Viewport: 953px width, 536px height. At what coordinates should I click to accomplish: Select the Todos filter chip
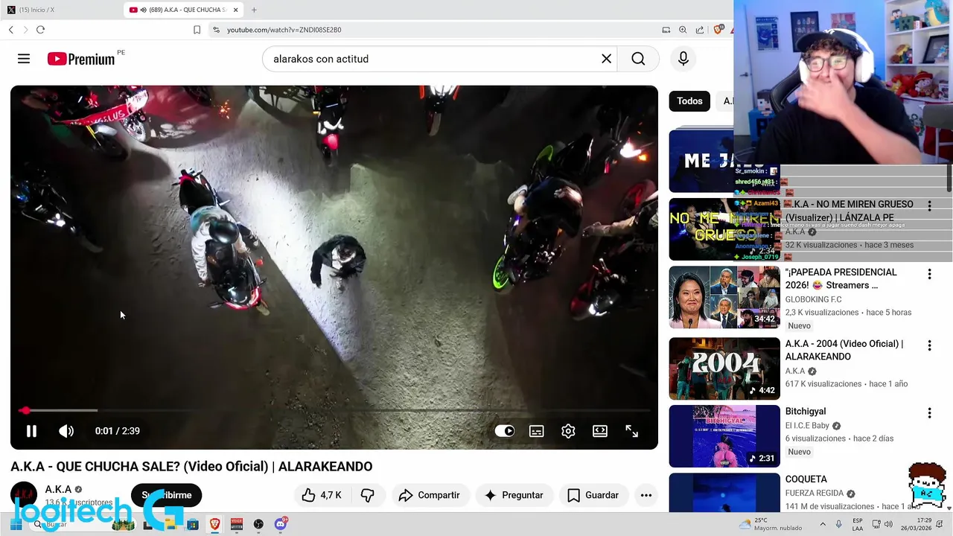689,101
